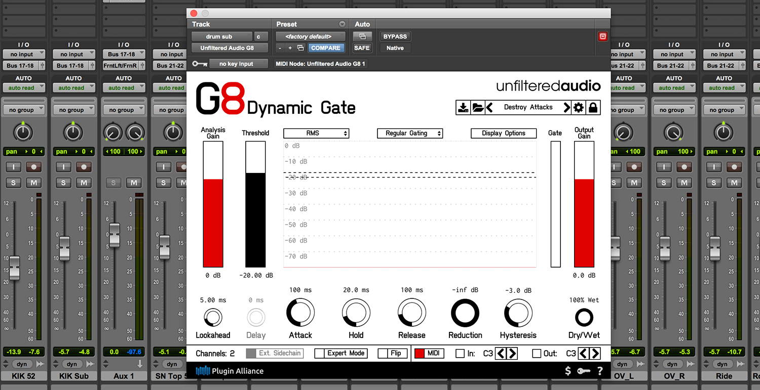Screen dimensions: 760x390
Task: Toggle the MIDI checkbox
Action: point(420,354)
